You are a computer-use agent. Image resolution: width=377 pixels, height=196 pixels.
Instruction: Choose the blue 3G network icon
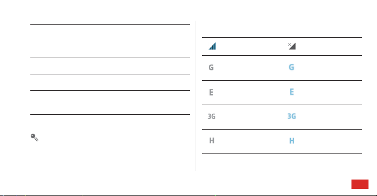click(291, 116)
